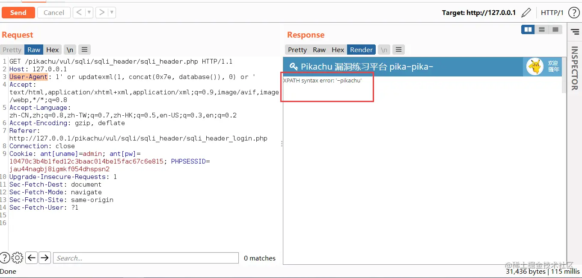Open help via top-right question mark
This screenshot has width=582, height=278.
(x=574, y=13)
